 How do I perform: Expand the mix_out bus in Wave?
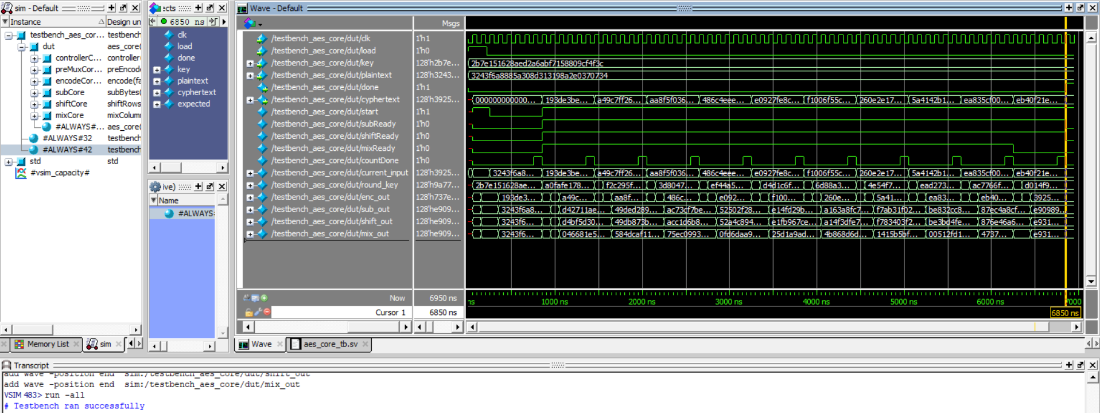tap(250, 234)
